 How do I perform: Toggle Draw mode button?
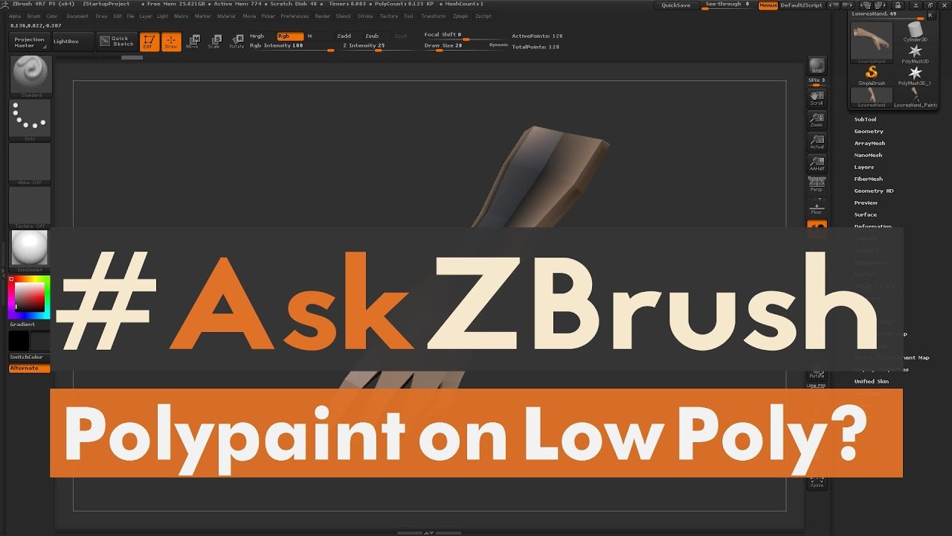click(x=171, y=42)
